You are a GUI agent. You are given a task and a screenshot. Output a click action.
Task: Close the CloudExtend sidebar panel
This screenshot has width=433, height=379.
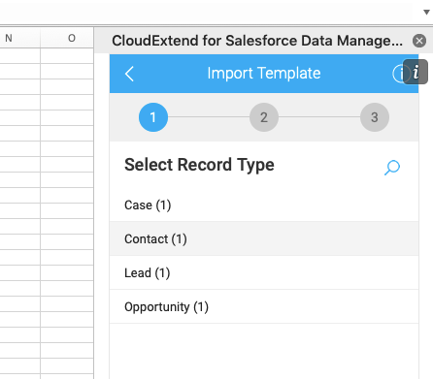(419, 41)
